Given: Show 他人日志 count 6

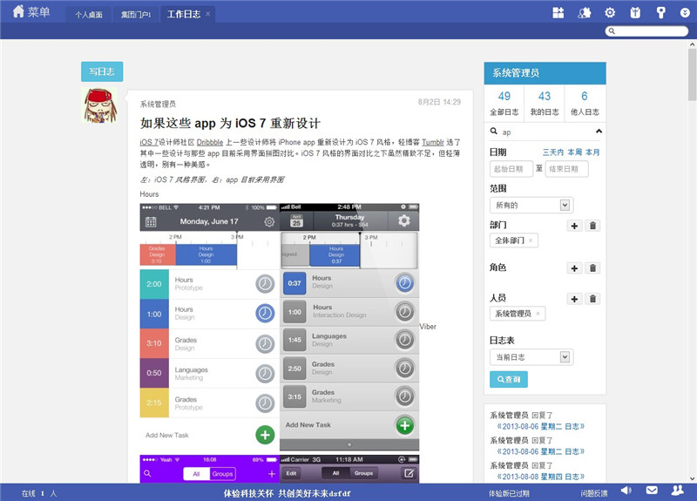Looking at the screenshot, I should 585,103.
